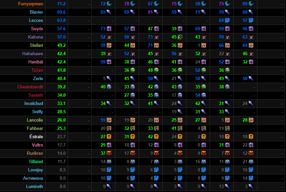Screen dimensions: 286x192
Task: Click the spec icon beside 65 in Blavier's row
Action: pyautogui.click(x=109, y=12)
